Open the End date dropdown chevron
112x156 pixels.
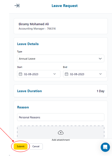coord(100,74)
